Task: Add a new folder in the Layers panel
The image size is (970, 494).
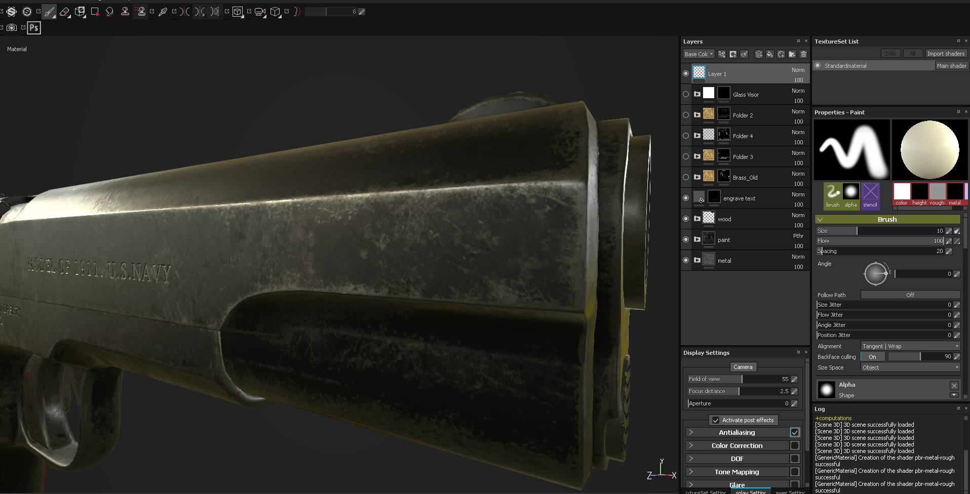Action: click(792, 54)
